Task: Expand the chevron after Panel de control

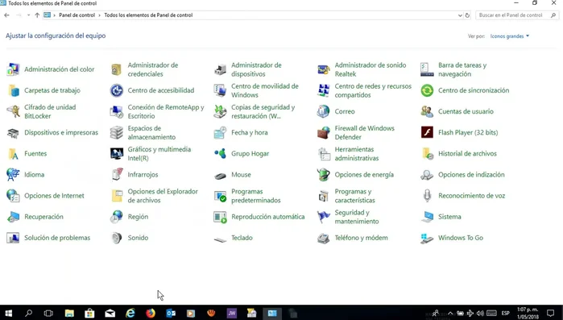Action: coord(100,15)
